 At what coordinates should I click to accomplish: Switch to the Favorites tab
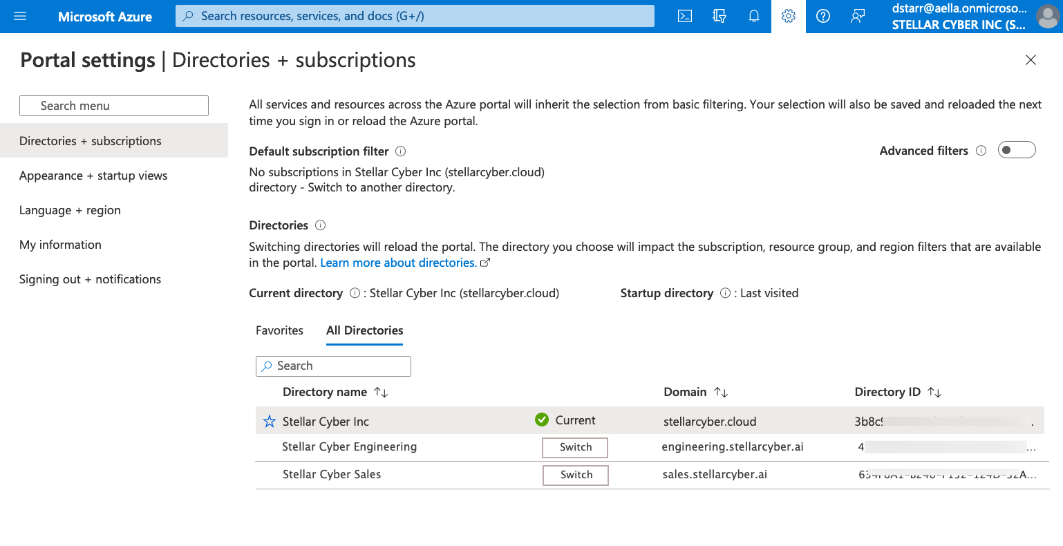(279, 330)
